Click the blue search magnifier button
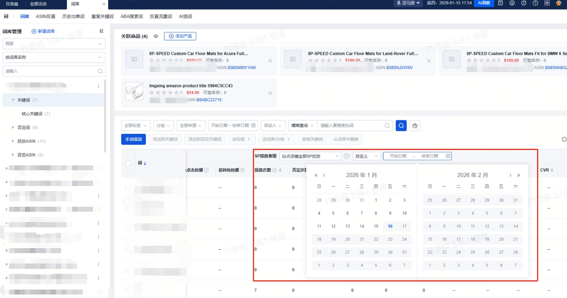The height and width of the screenshot is (298, 567). tap(401, 125)
